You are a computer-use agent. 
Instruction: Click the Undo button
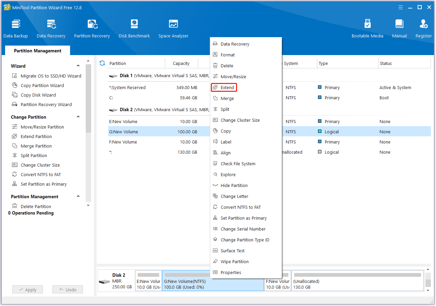[x=68, y=290]
